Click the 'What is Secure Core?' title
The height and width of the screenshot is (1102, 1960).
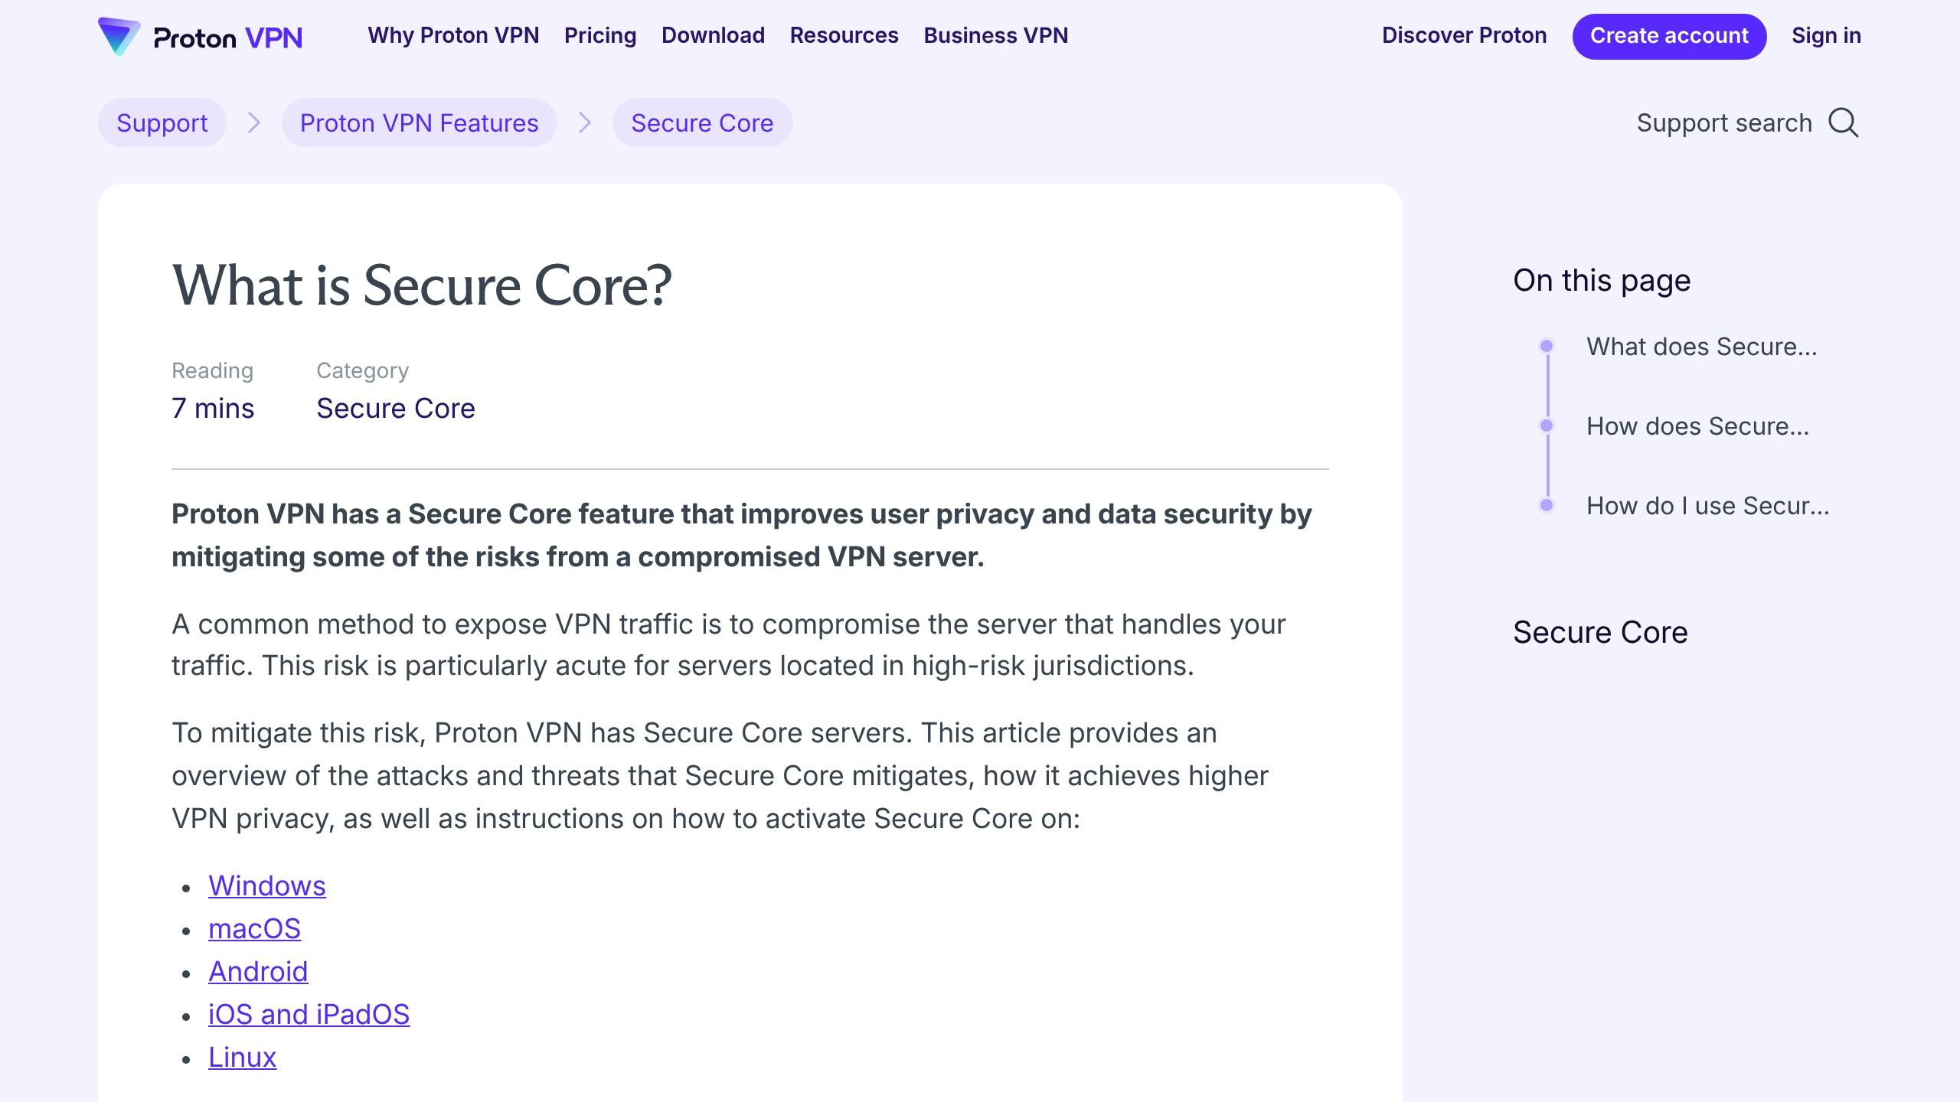[422, 285]
